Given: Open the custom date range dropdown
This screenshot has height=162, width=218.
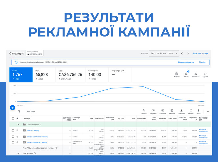Looking at the screenshot, I should click(x=164, y=53).
